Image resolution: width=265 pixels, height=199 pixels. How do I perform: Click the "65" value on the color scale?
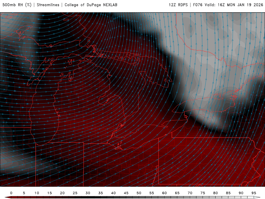point(177,193)
